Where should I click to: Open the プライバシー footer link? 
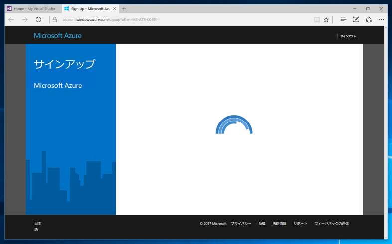(241, 223)
